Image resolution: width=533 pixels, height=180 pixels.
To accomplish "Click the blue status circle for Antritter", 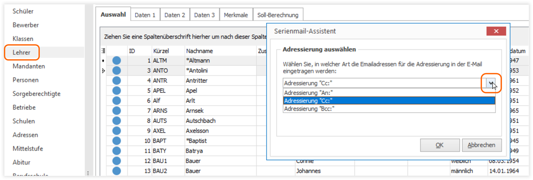I will pos(116,80).
